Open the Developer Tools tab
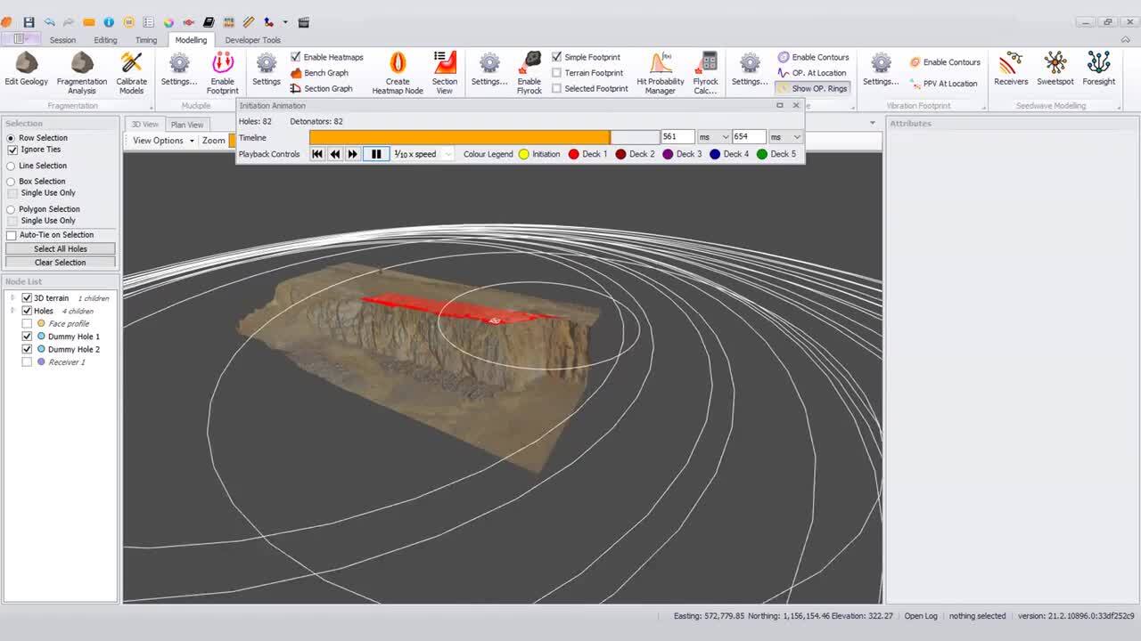Image resolution: width=1141 pixels, height=641 pixels. [252, 40]
